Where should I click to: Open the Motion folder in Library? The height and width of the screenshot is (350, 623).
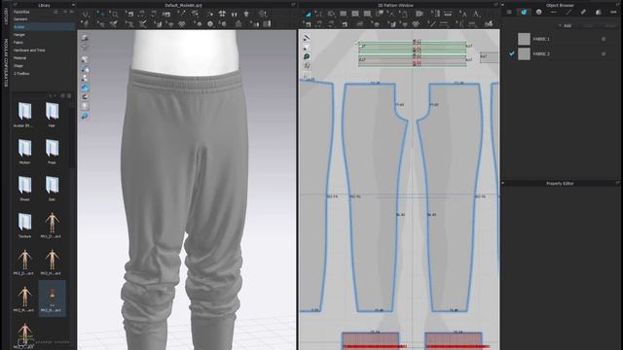[24, 152]
